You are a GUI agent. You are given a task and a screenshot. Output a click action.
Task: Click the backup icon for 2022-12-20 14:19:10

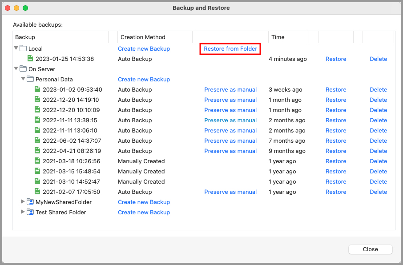pyautogui.click(x=37, y=100)
